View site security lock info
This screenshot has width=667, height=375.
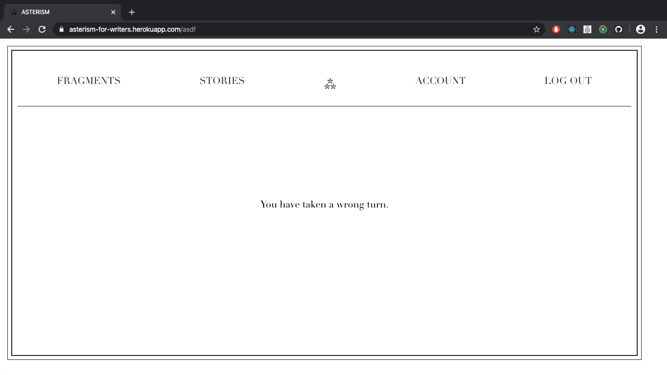[61, 29]
